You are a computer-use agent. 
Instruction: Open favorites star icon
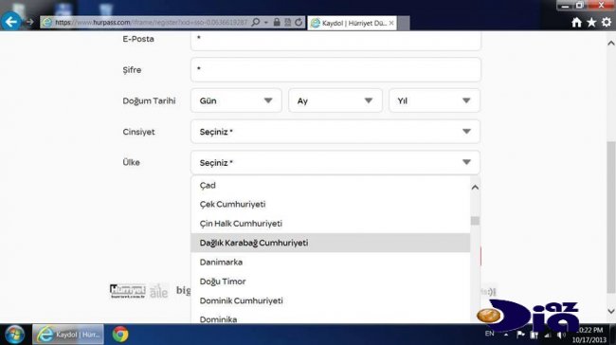coord(591,23)
